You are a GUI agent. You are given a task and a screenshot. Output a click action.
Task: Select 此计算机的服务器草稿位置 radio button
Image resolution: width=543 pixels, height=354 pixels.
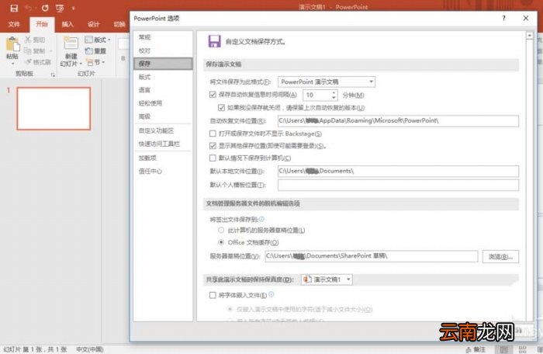point(221,230)
